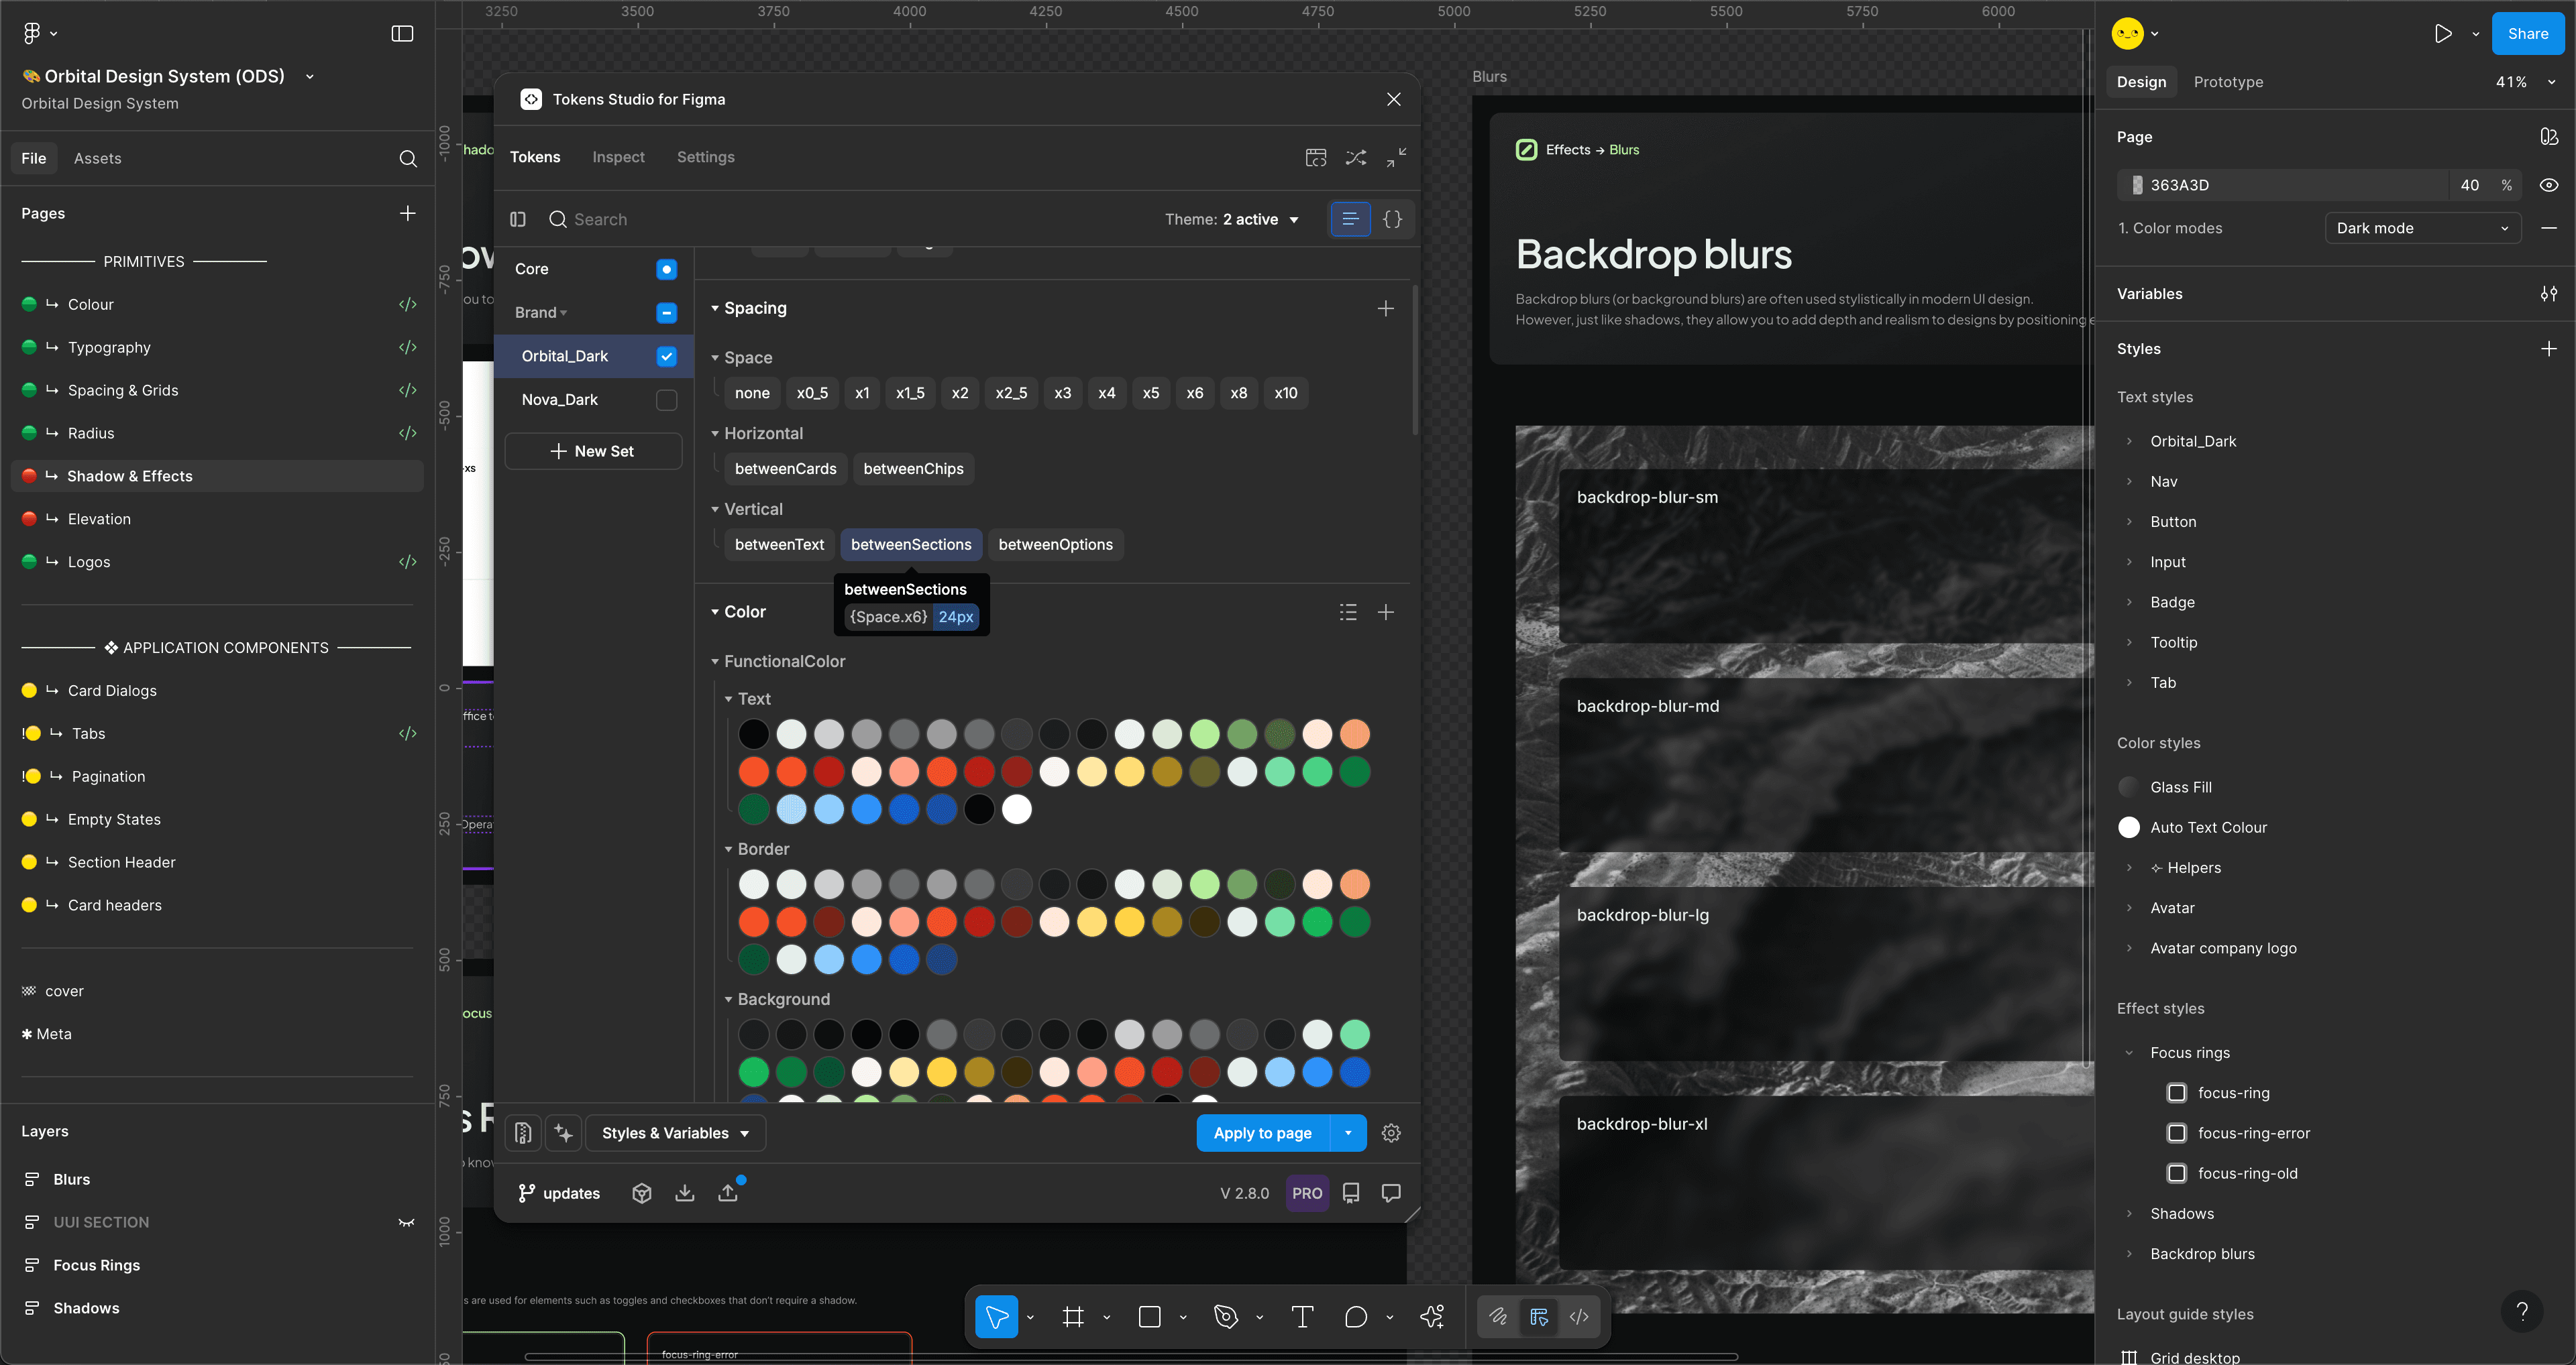
Task: Switch to JSON view in Tokens Studio
Action: point(1392,219)
